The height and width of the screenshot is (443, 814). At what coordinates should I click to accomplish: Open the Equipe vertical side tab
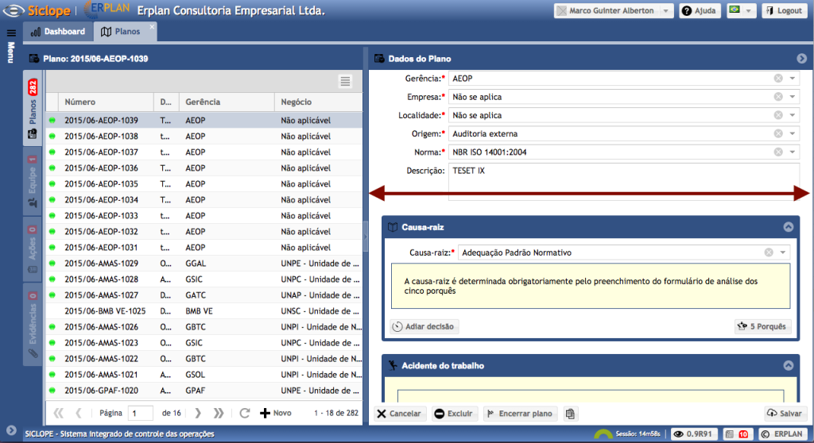point(33,182)
